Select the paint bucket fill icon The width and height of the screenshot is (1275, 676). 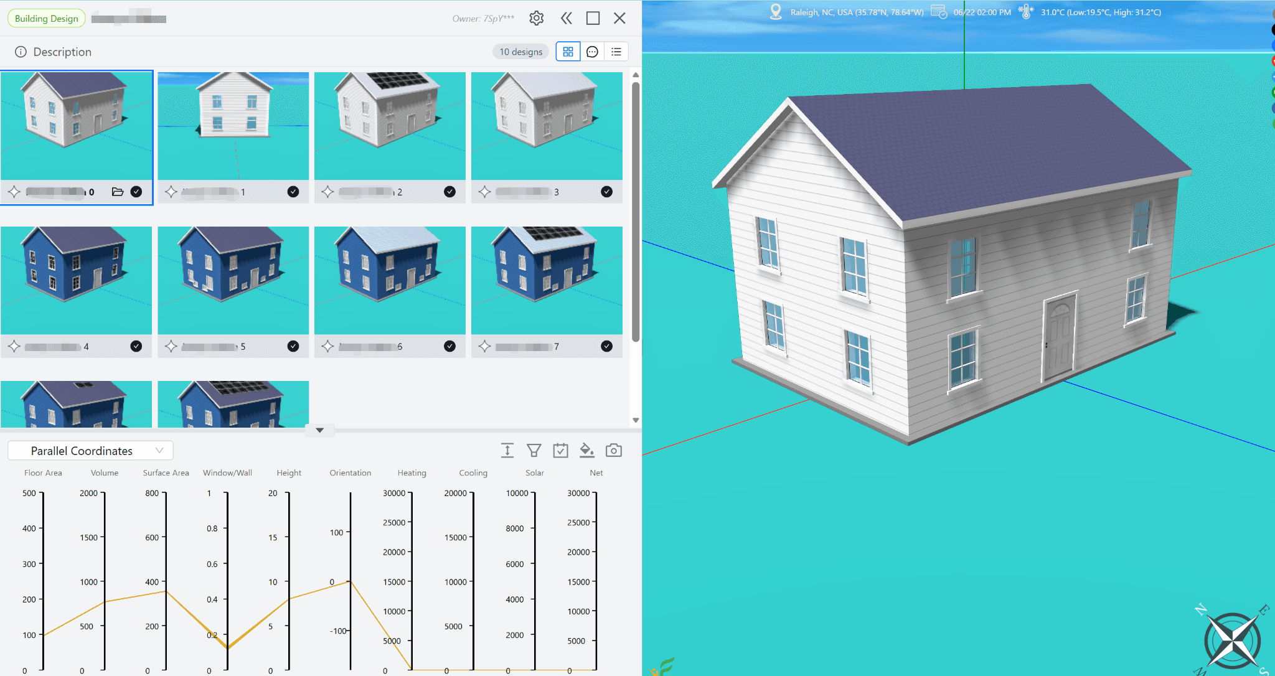[x=586, y=450]
